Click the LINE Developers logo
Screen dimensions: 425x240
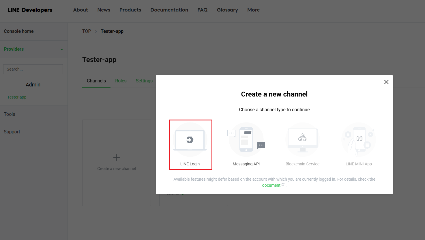[30, 10]
